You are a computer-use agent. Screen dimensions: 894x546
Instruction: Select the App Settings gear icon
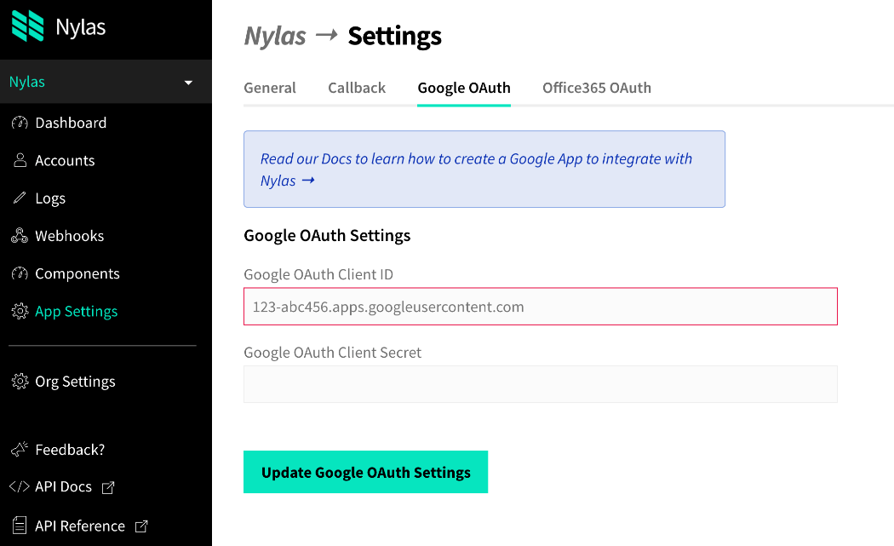(19, 311)
